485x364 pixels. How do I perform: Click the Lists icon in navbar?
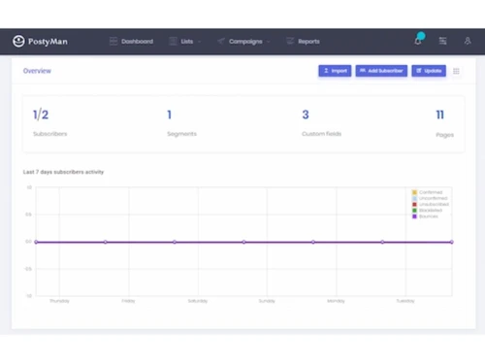tap(173, 41)
